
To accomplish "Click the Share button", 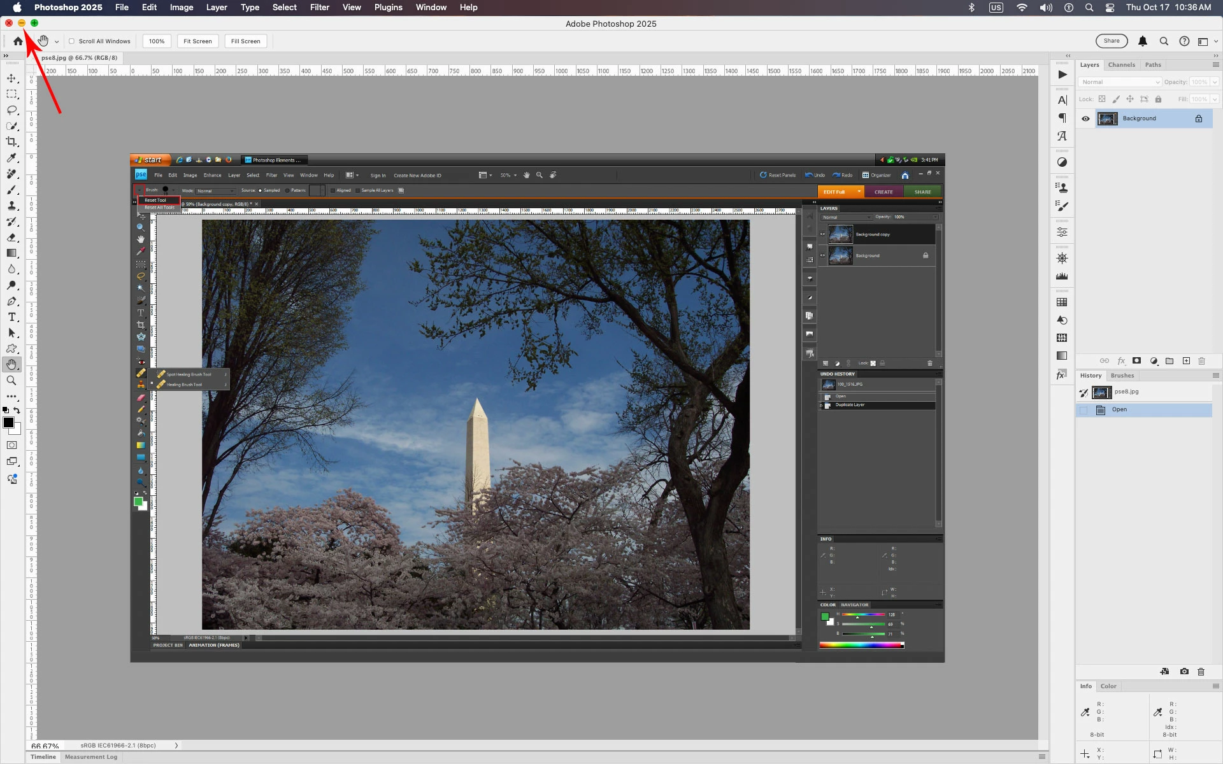I will (1112, 41).
